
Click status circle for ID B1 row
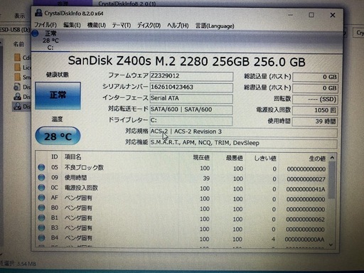coord(41,218)
